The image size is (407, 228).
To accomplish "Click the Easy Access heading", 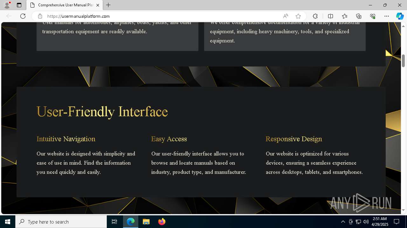I will coord(169,139).
